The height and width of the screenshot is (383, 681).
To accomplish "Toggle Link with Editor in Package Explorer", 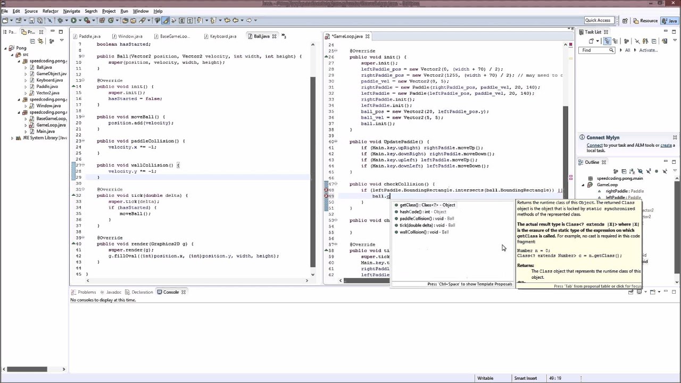I will point(40,41).
